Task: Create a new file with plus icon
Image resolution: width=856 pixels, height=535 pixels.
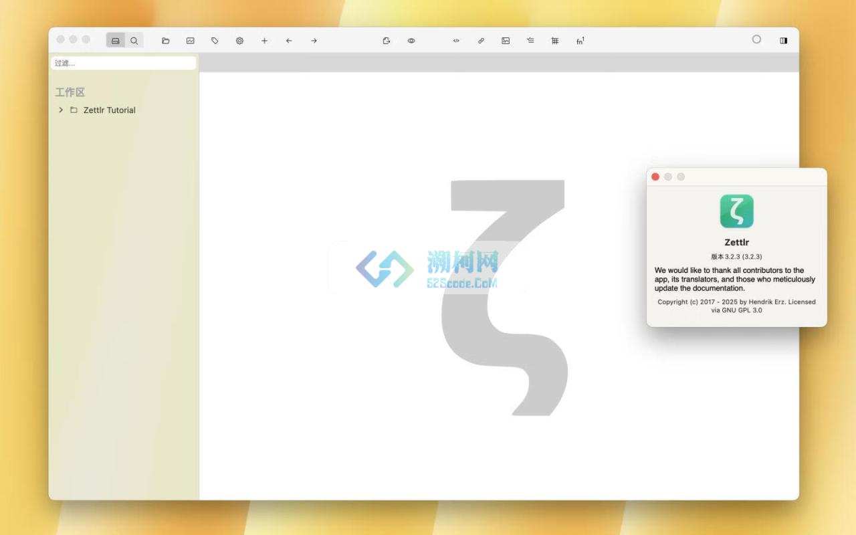Action: coord(264,41)
